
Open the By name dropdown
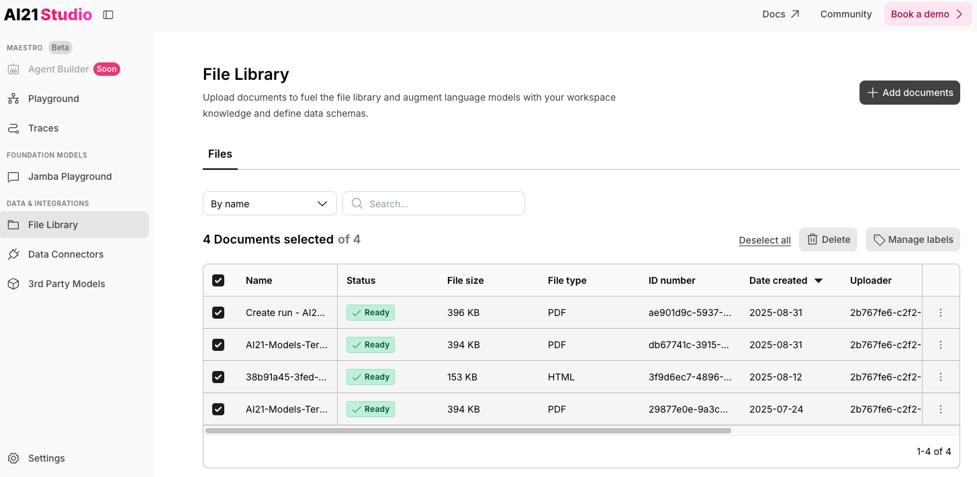[x=270, y=204]
